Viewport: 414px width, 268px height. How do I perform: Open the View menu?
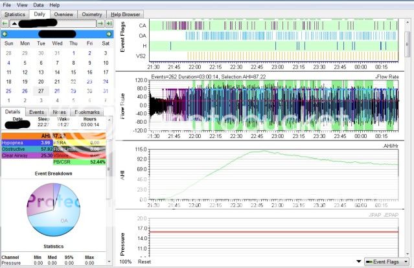pos(22,5)
